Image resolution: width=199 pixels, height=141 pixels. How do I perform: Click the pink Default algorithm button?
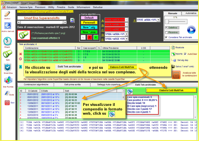pyautogui.click(x=89, y=18)
